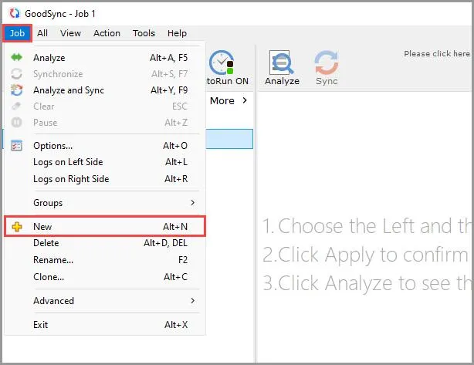Click Exit in the Job menu
This screenshot has height=365, width=474.
pos(105,325)
